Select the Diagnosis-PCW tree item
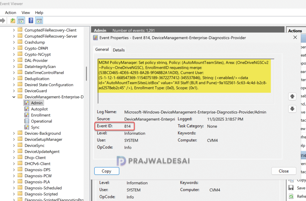306x201 pixels. point(38,176)
